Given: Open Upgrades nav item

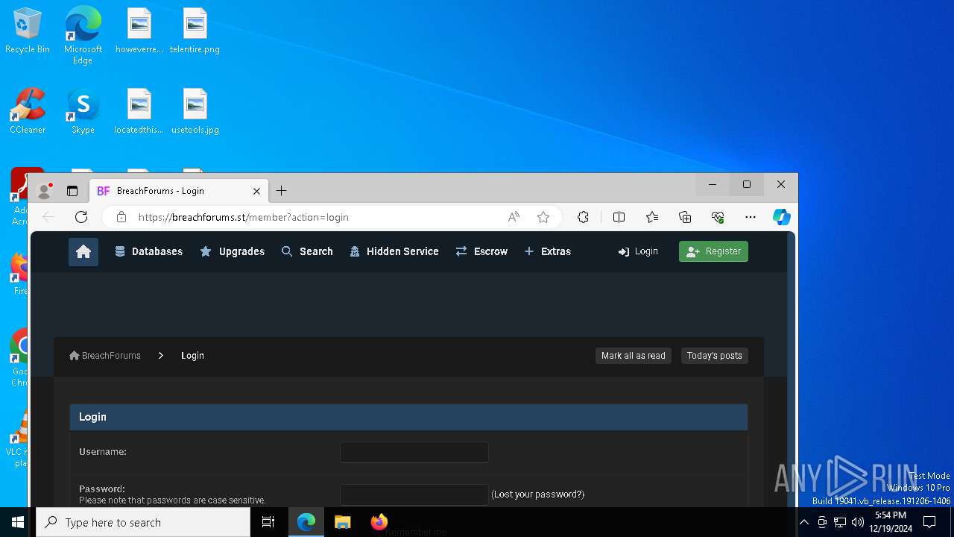Looking at the screenshot, I should pyautogui.click(x=232, y=251).
